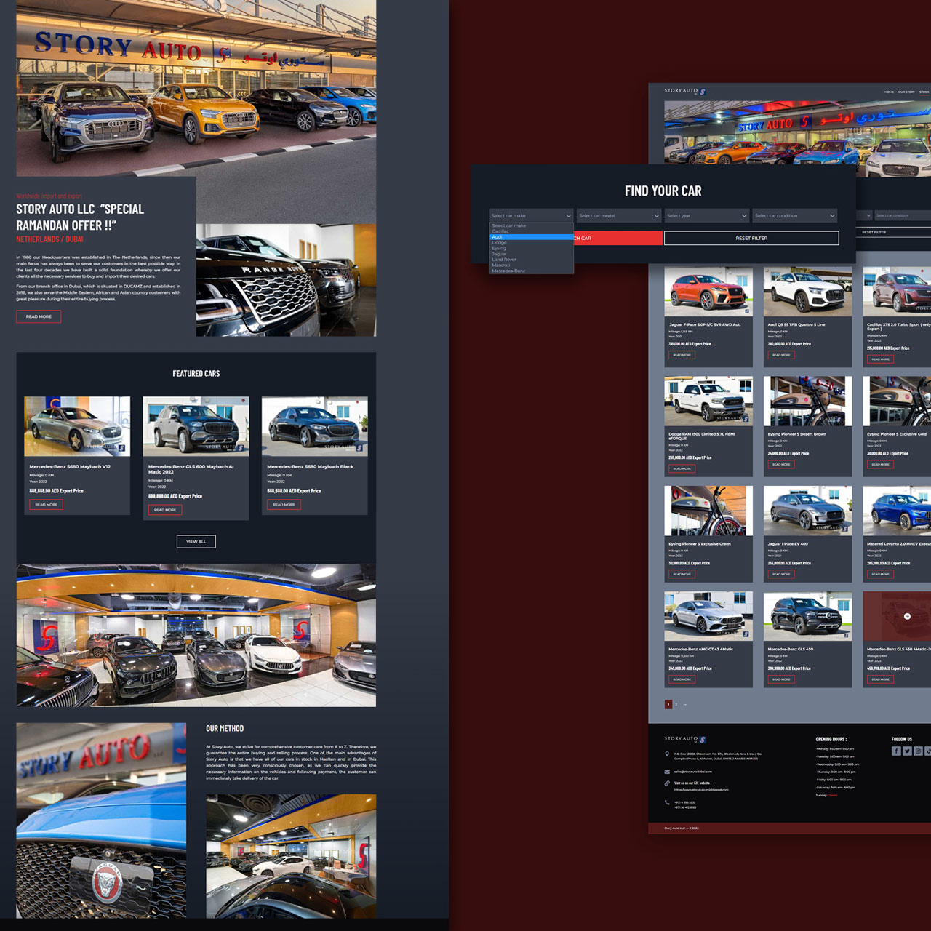Click READ MORE for Eysing Pioneer S Desert Brown

(781, 464)
